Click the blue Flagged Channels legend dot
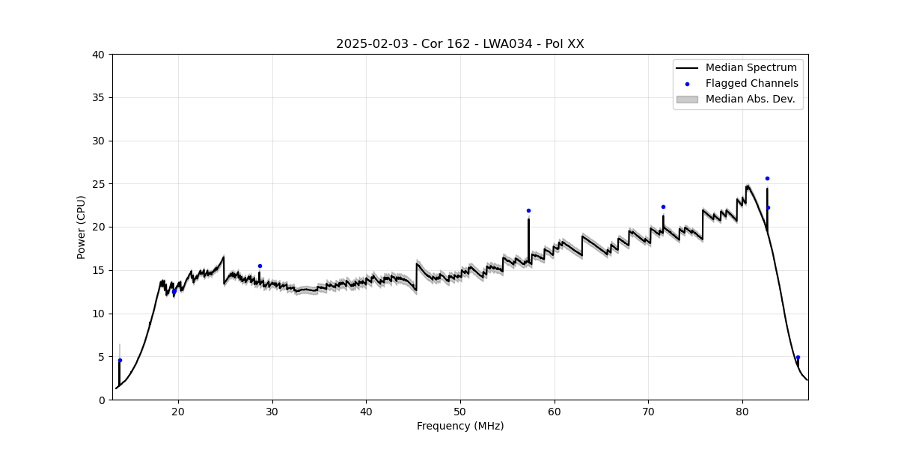 tap(687, 84)
